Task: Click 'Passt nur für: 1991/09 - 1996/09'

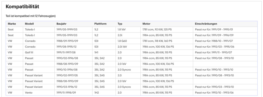Action: point(214,35)
